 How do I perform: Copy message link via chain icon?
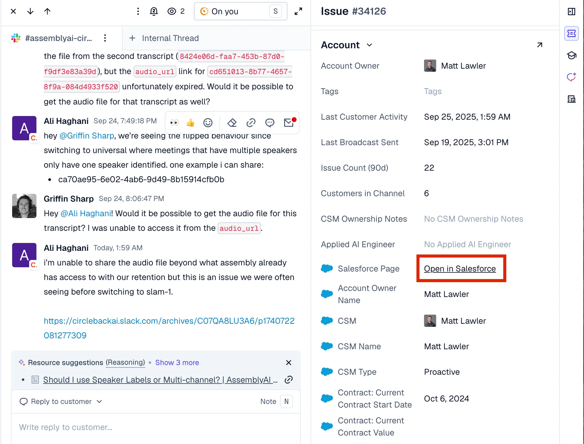[x=251, y=123]
